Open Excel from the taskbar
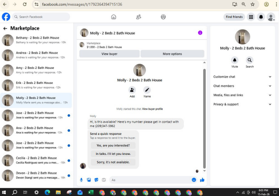 [91, 192]
